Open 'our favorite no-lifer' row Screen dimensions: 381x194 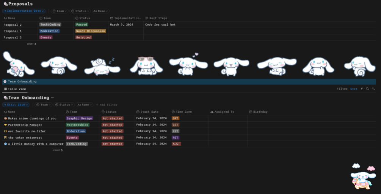tap(27, 131)
